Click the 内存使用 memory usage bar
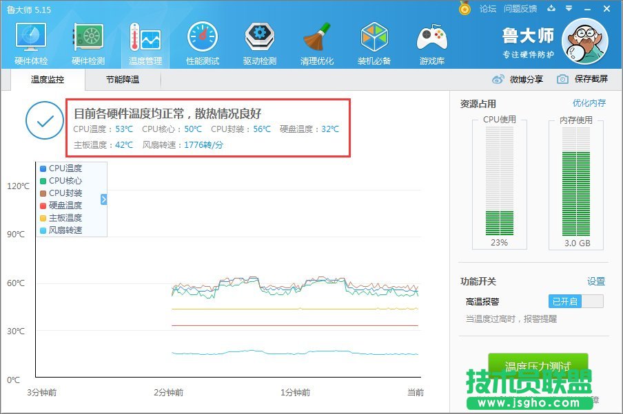 [576, 186]
